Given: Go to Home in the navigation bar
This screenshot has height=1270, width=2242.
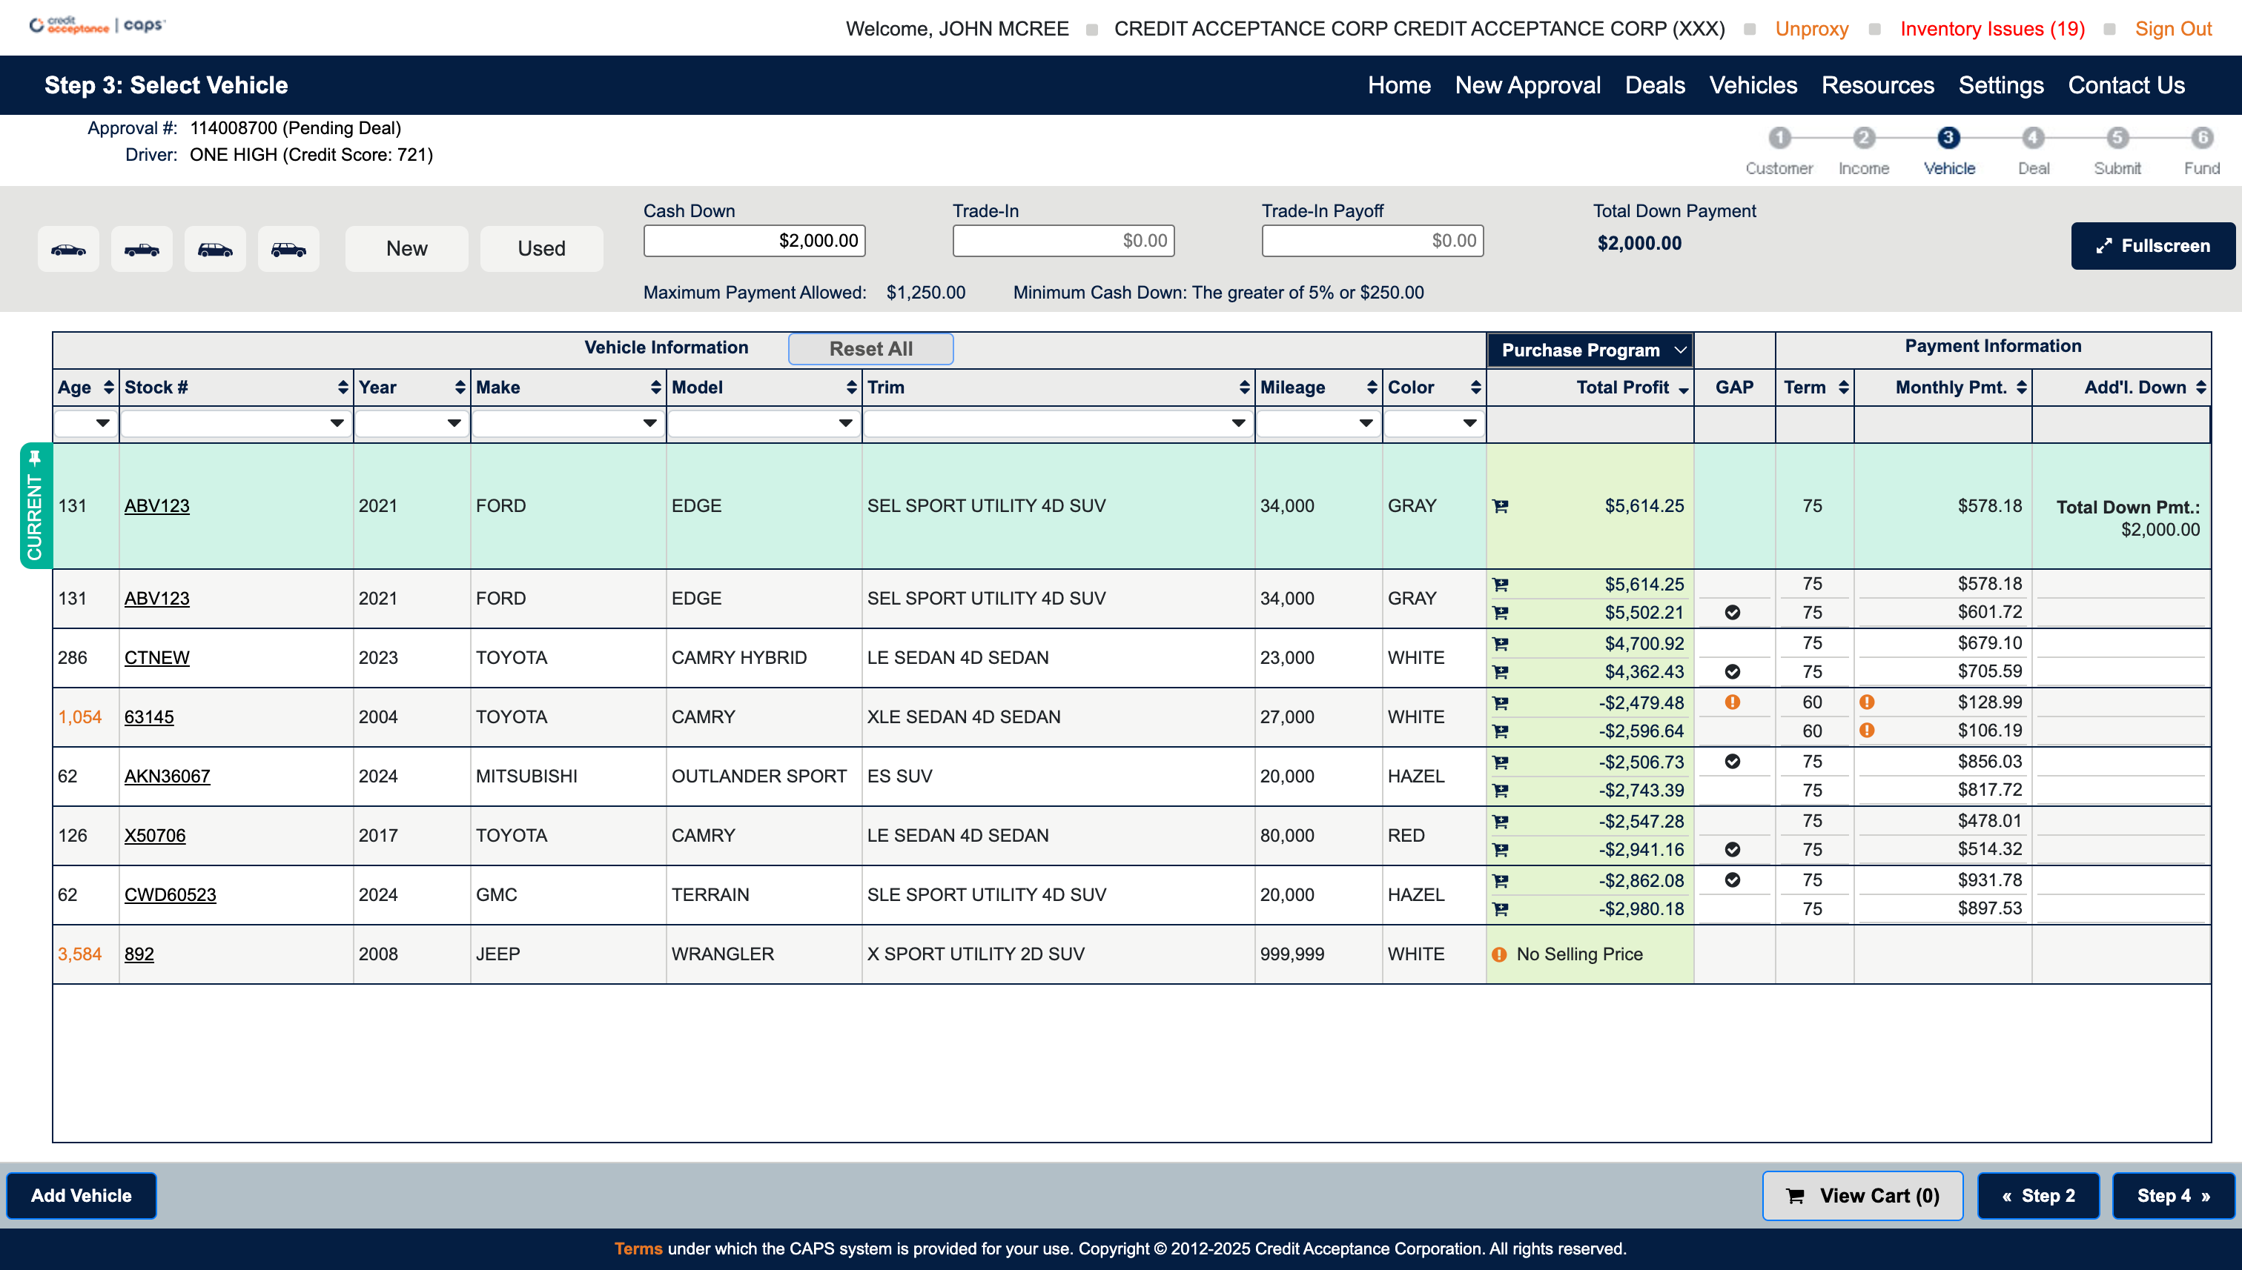Looking at the screenshot, I should click(1399, 85).
